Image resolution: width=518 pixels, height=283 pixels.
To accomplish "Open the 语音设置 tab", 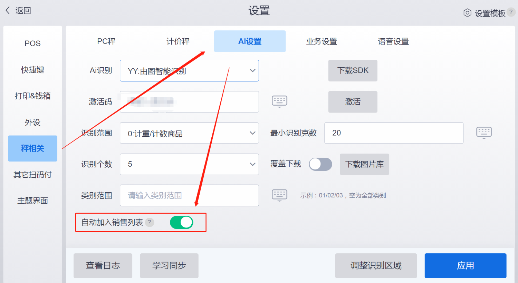I will [x=393, y=41].
